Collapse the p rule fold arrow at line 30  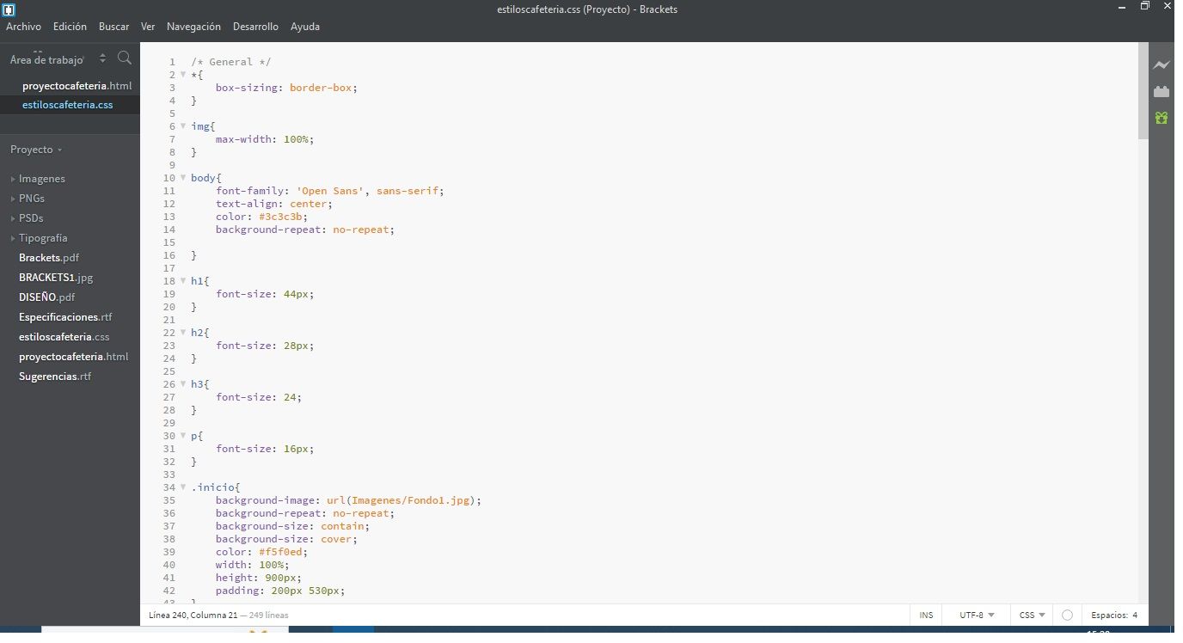click(x=183, y=435)
